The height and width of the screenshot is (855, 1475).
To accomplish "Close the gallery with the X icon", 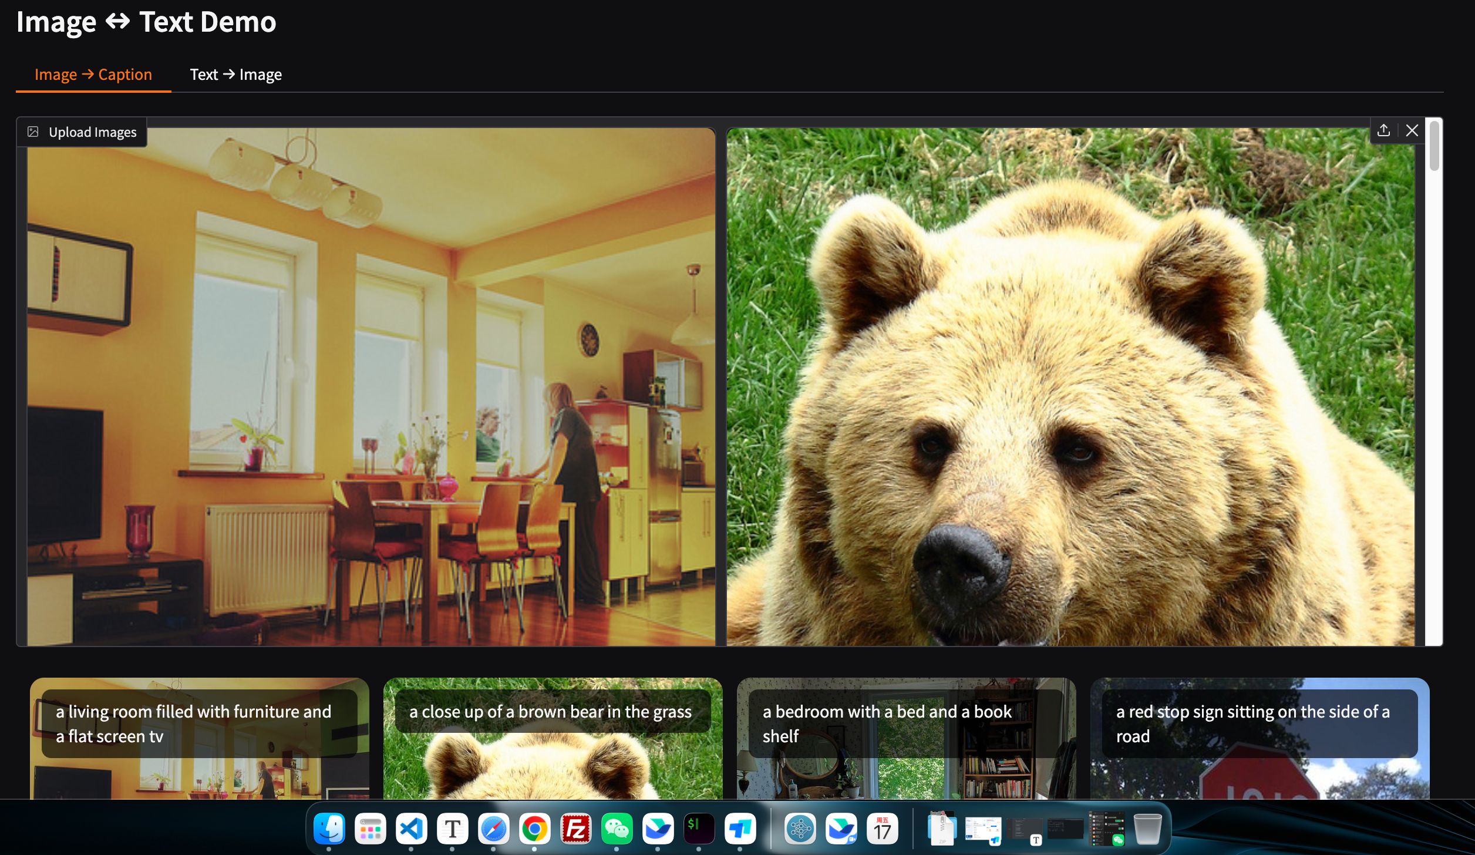I will point(1412,130).
